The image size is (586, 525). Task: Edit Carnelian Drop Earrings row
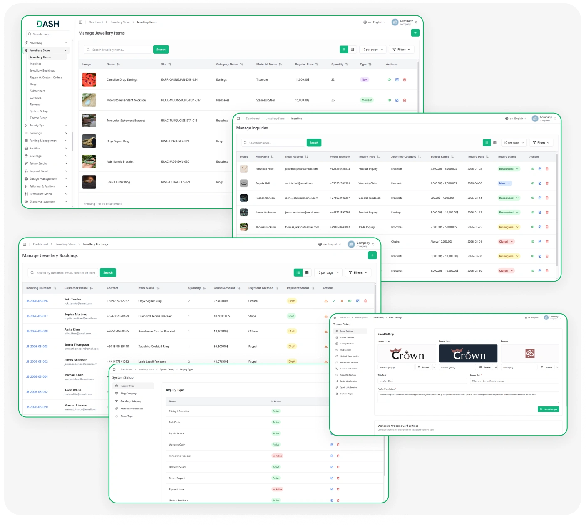pyautogui.click(x=397, y=79)
